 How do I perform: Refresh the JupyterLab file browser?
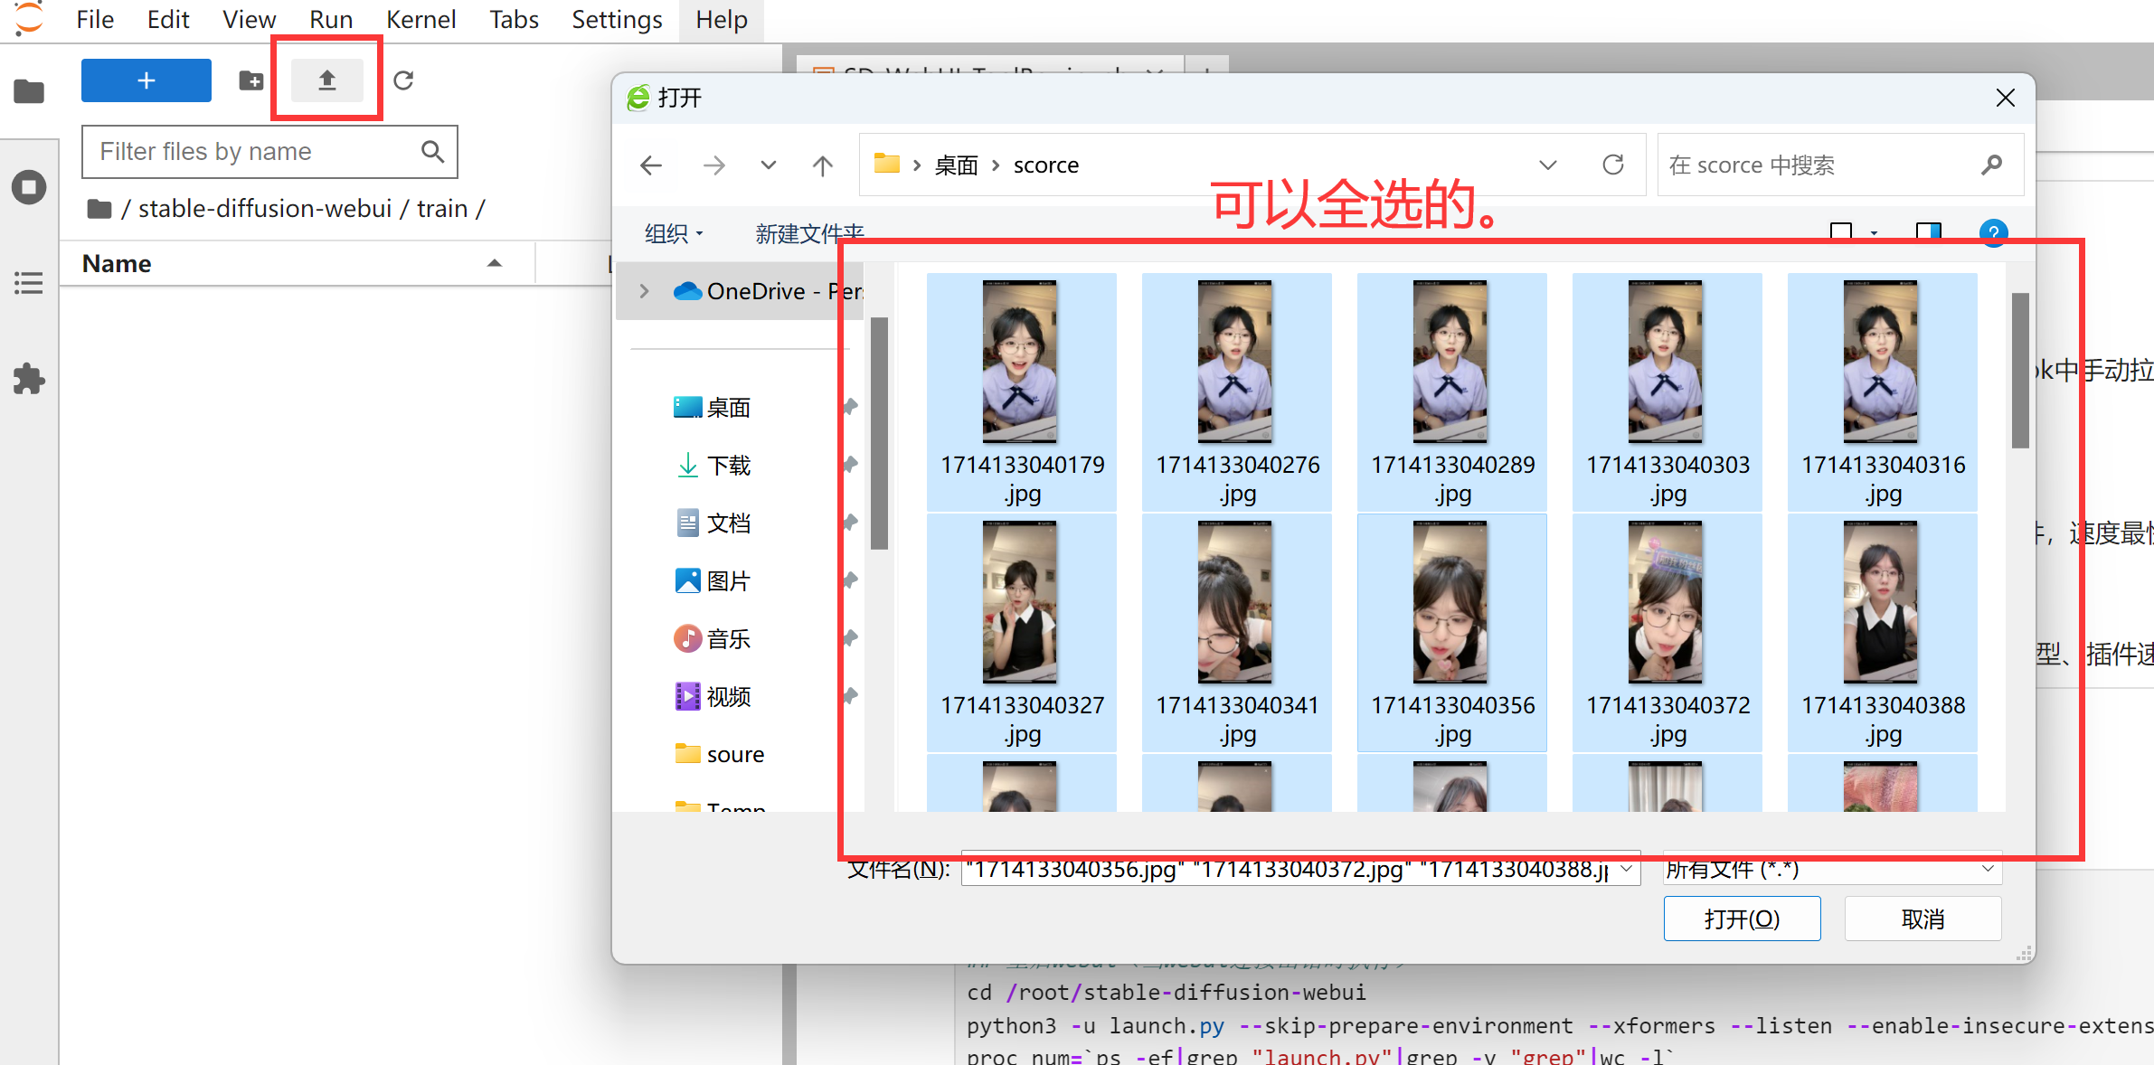coord(403,80)
